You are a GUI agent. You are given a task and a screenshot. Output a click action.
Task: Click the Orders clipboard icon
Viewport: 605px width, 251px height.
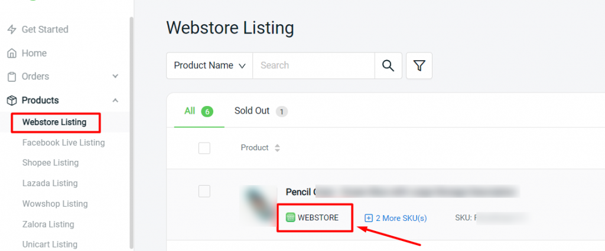[x=12, y=77]
